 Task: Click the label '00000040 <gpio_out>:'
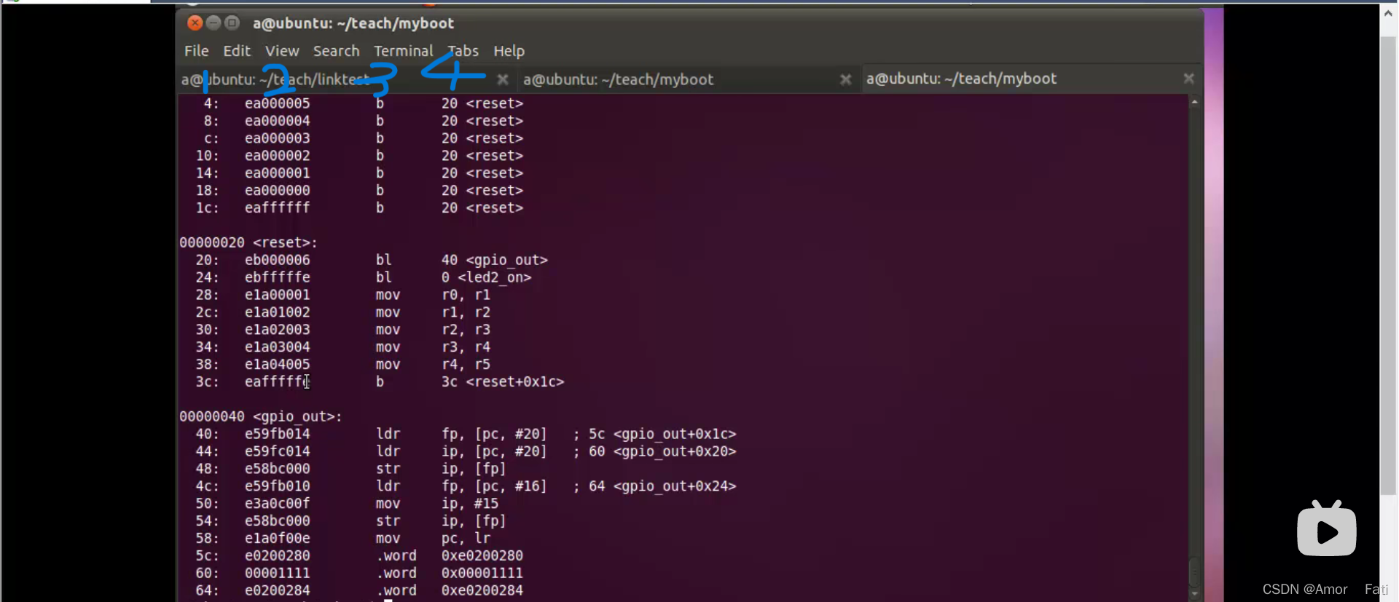[x=261, y=416]
